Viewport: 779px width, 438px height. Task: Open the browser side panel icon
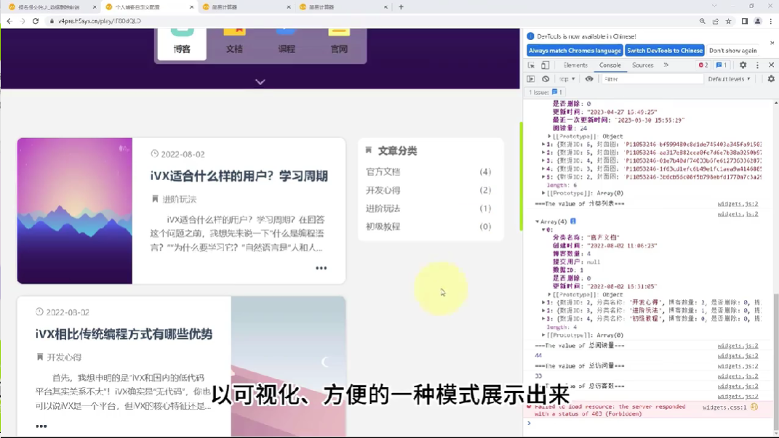(745, 21)
